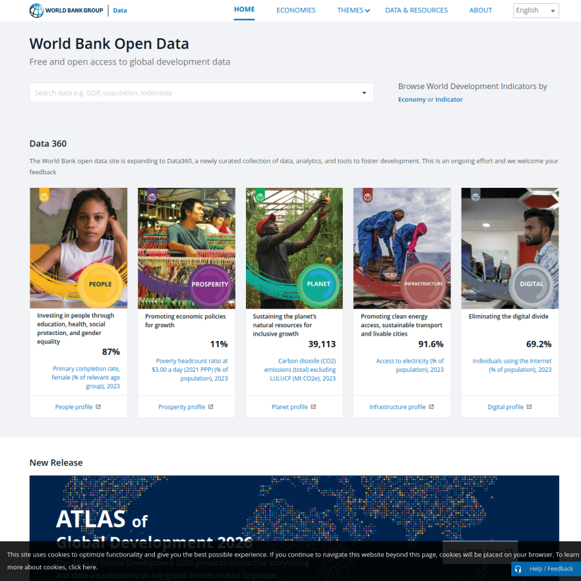Screen dimensions: 581x581
Task: Open Primary completion rate, female indicator link
Action: 86,378
